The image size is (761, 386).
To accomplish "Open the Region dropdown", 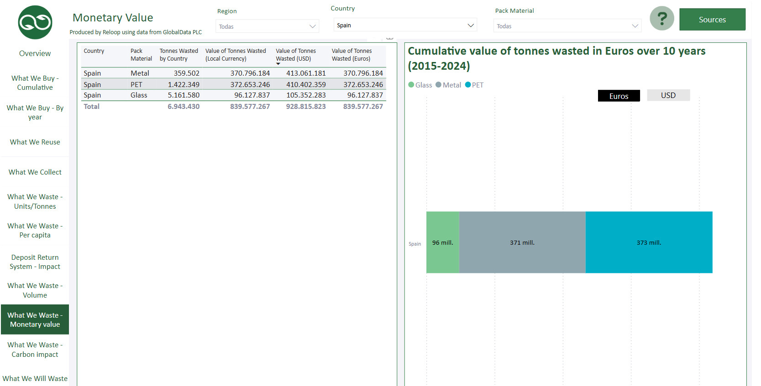I will 267,26.
